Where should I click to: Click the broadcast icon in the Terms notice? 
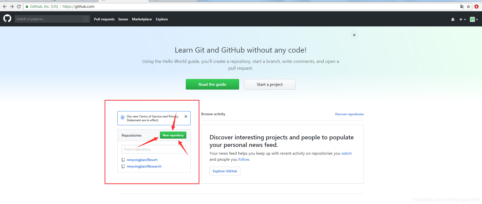(x=122, y=117)
